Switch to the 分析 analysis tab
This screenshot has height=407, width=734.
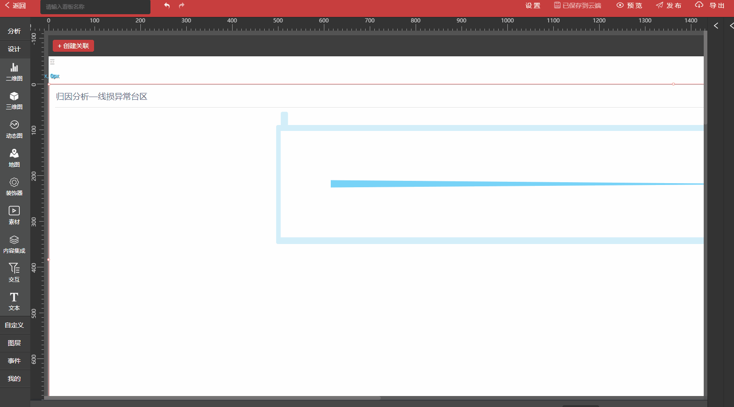14,31
